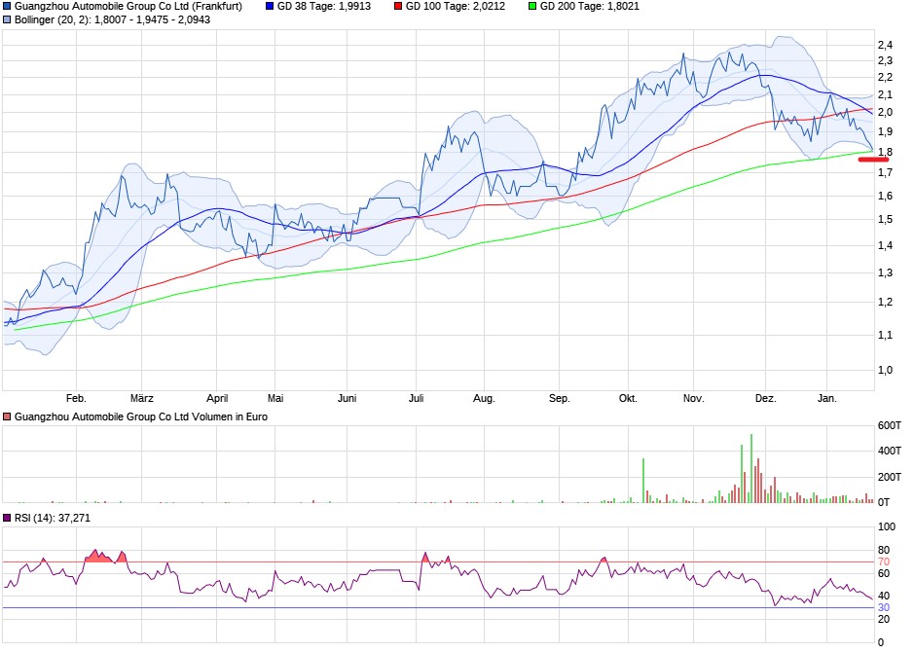915x652 pixels.
Task: Click the 2,4 price axis label
Action: point(884,45)
